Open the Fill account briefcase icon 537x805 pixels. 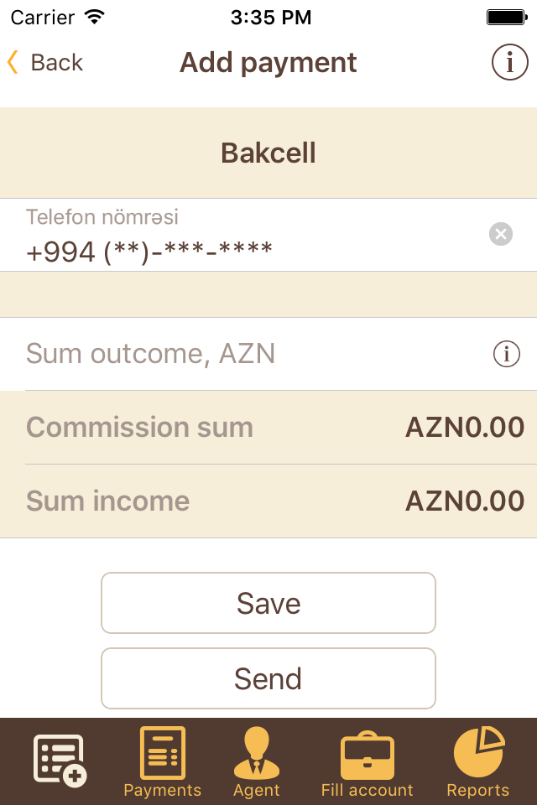point(368,755)
